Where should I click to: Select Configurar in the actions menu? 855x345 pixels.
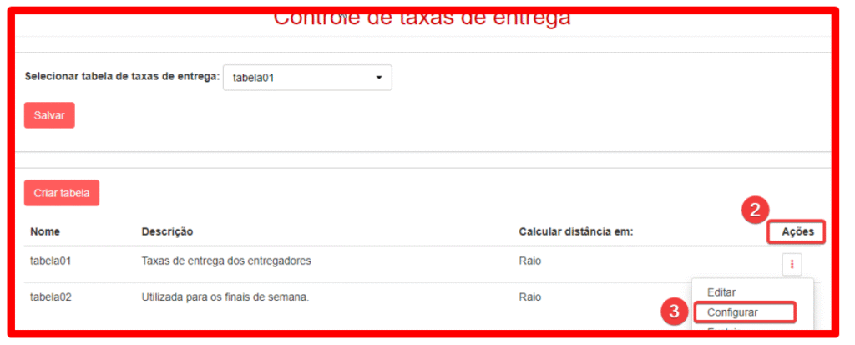tap(732, 312)
